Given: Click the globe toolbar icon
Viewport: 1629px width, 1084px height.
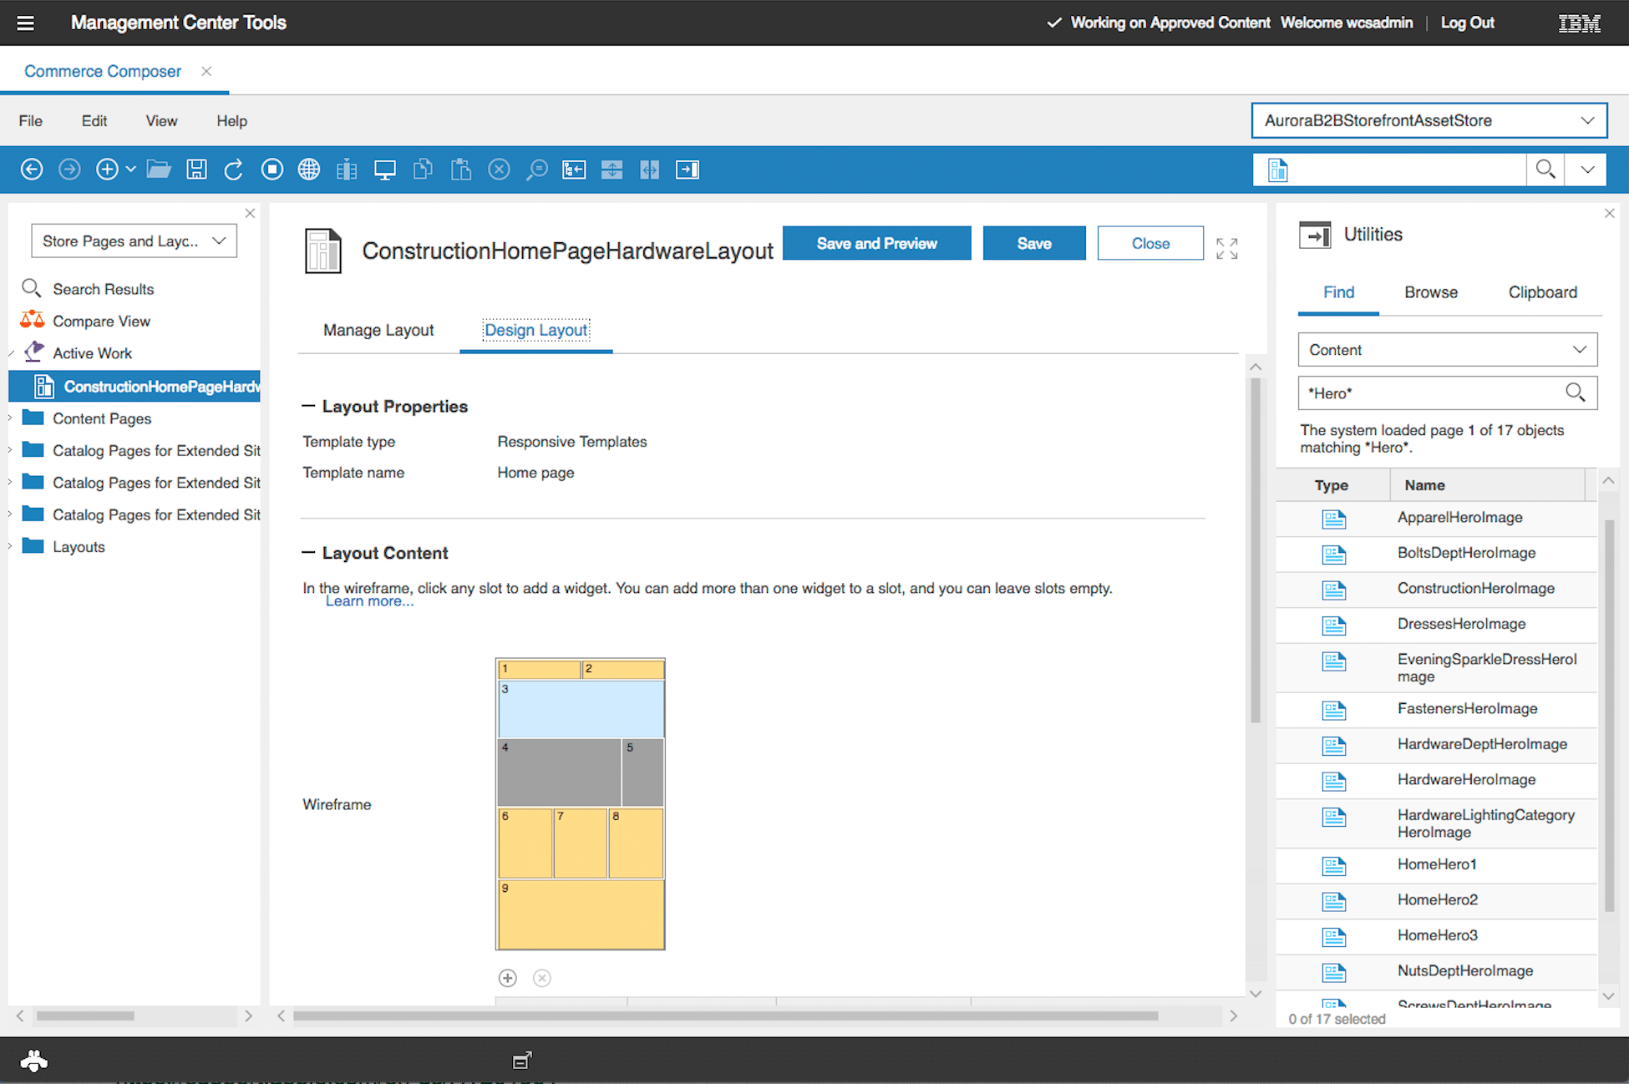Looking at the screenshot, I should pyautogui.click(x=309, y=170).
